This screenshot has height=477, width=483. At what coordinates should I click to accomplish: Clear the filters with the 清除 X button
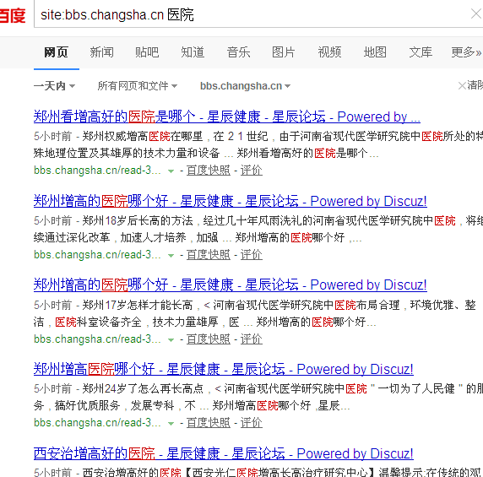tap(470, 85)
